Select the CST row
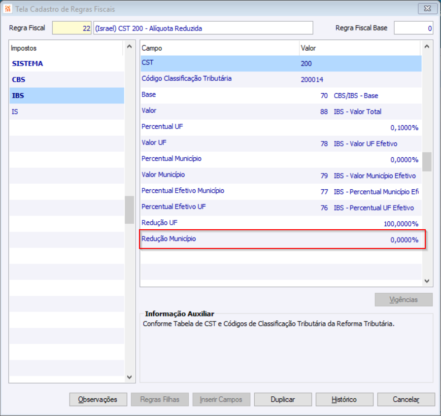 tap(281, 64)
